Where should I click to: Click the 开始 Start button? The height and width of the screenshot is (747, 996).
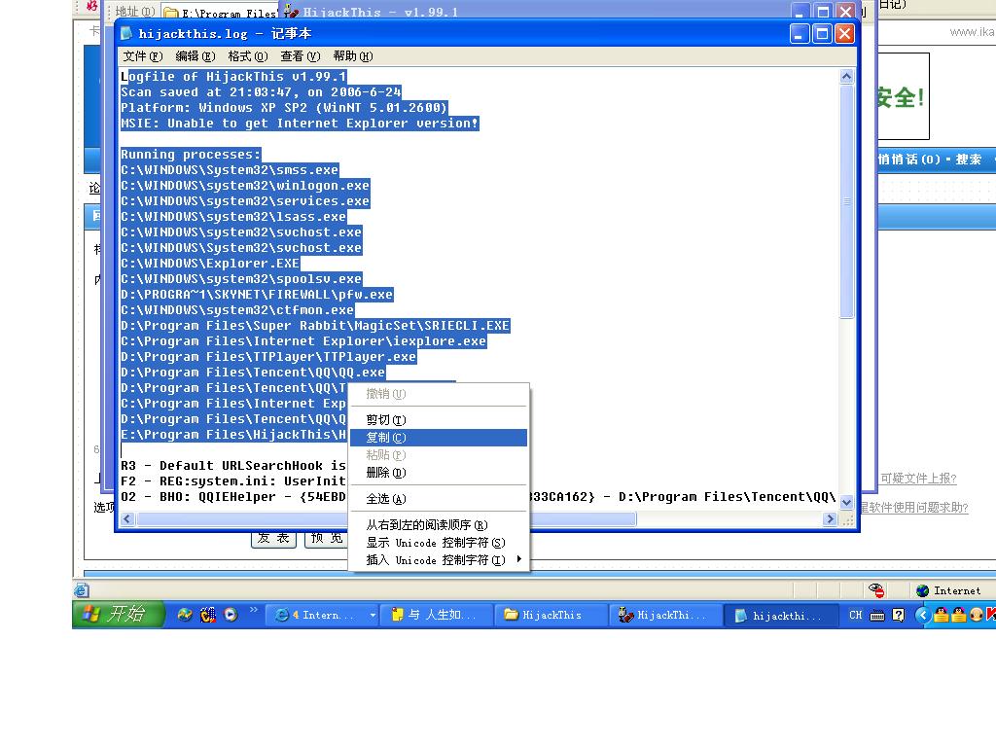click(118, 615)
